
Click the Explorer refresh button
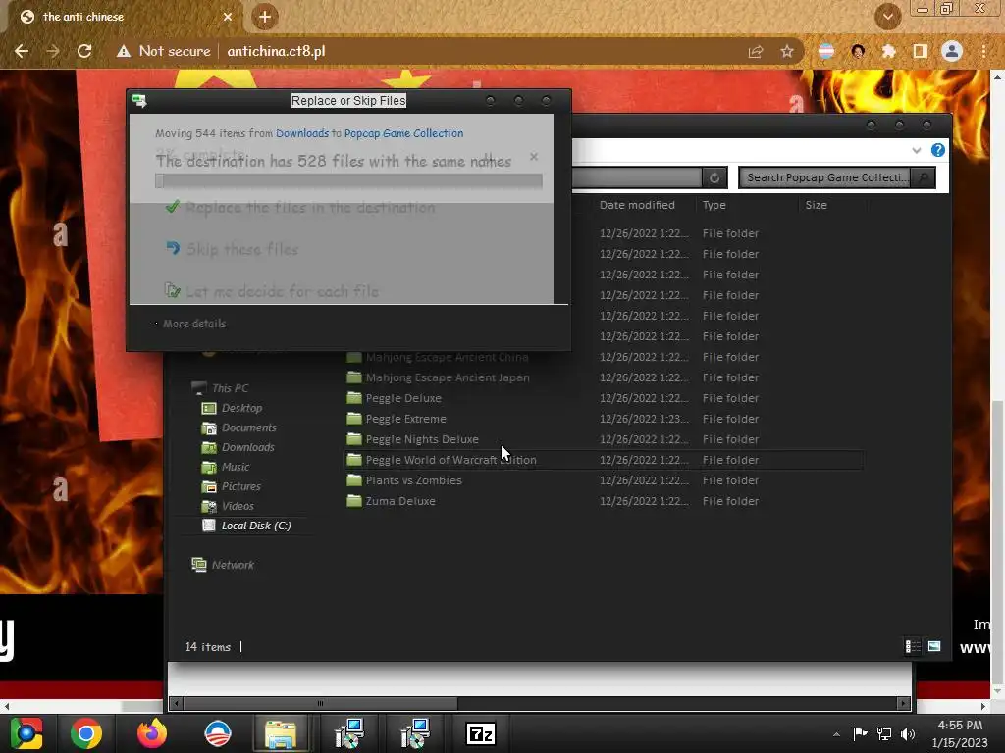click(x=714, y=178)
